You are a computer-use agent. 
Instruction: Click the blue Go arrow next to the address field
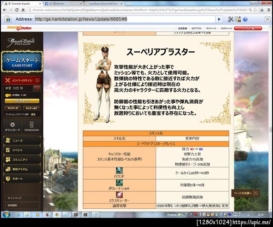[219, 19]
